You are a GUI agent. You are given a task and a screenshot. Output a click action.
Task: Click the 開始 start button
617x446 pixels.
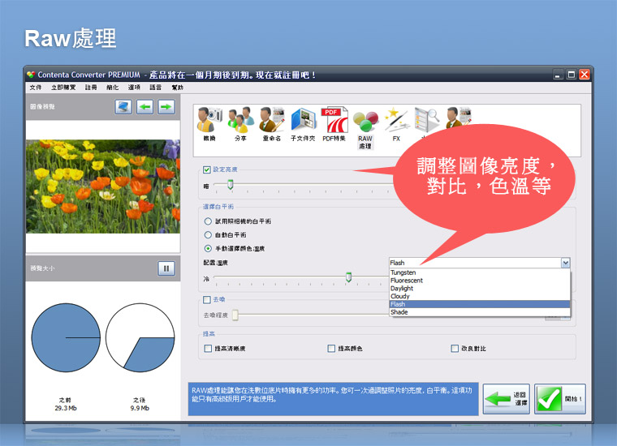[560, 398]
